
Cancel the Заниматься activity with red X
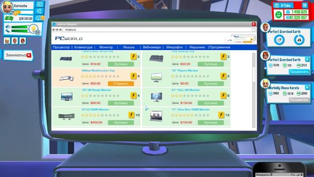click(x=29, y=55)
